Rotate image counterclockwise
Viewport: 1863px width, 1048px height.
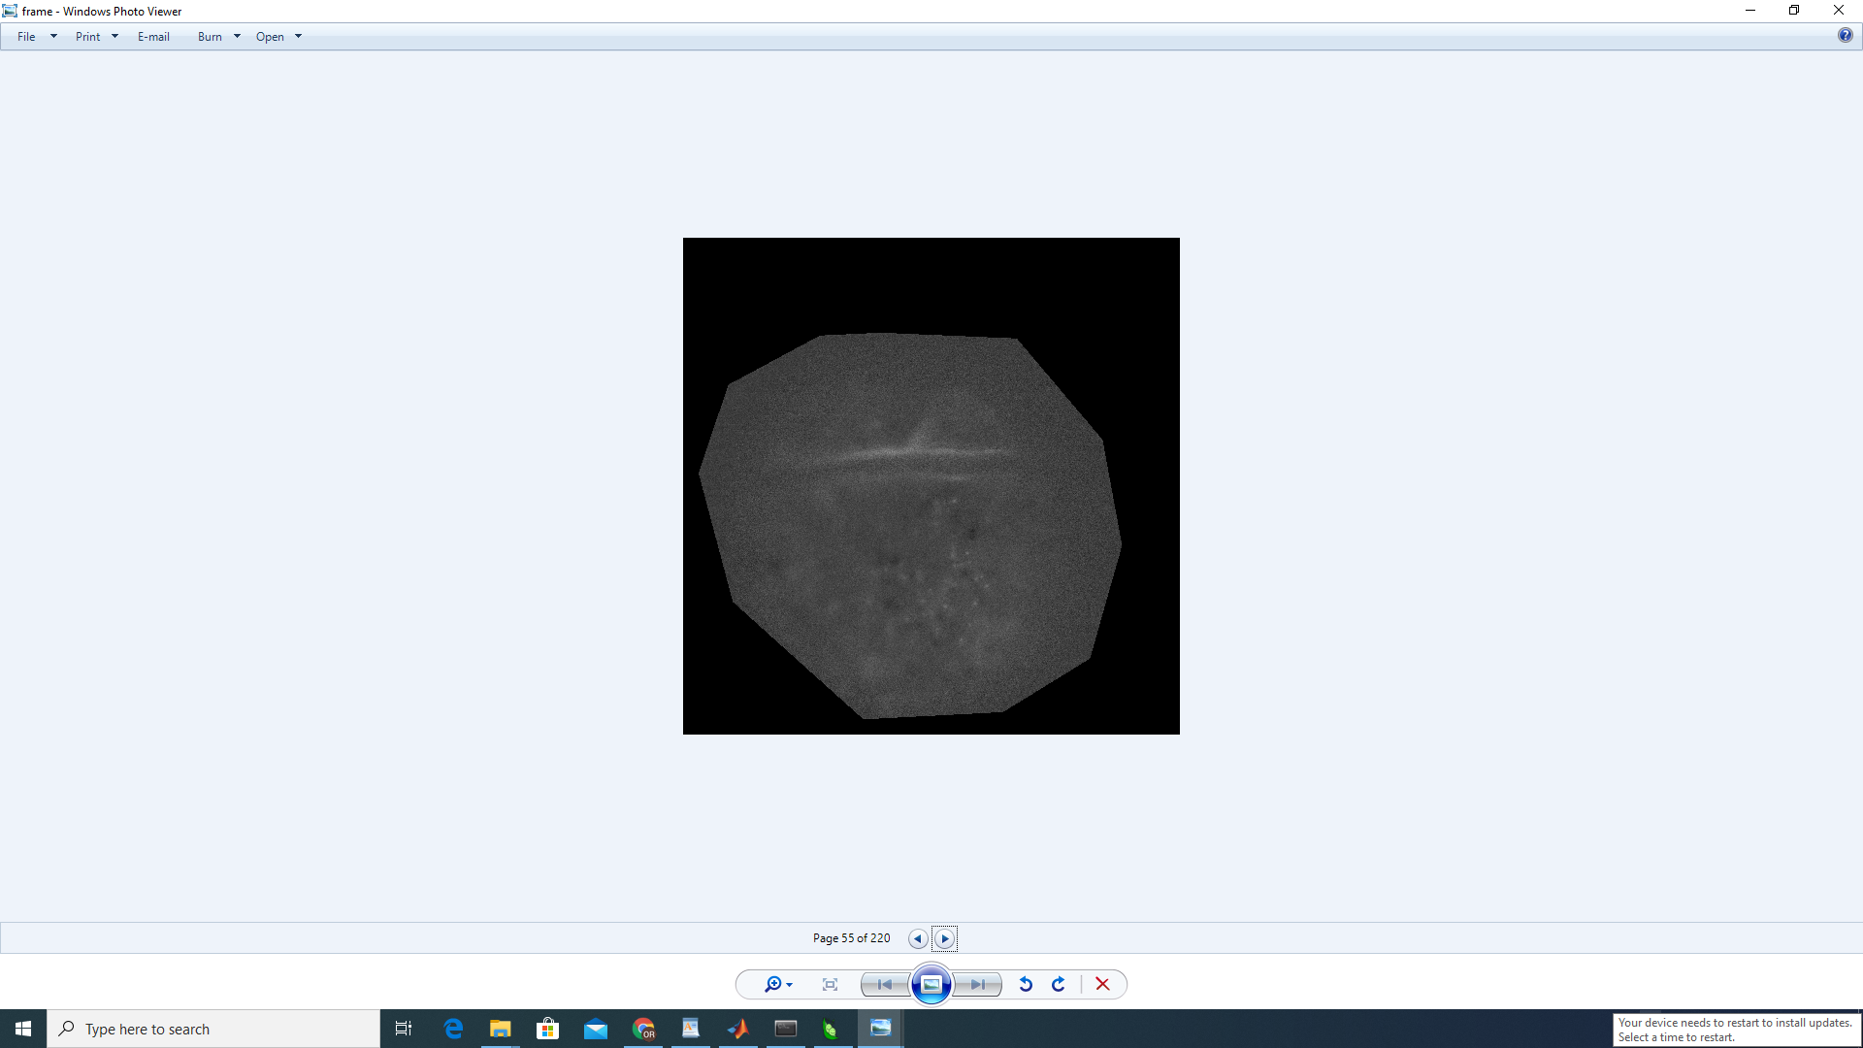coord(1026,985)
